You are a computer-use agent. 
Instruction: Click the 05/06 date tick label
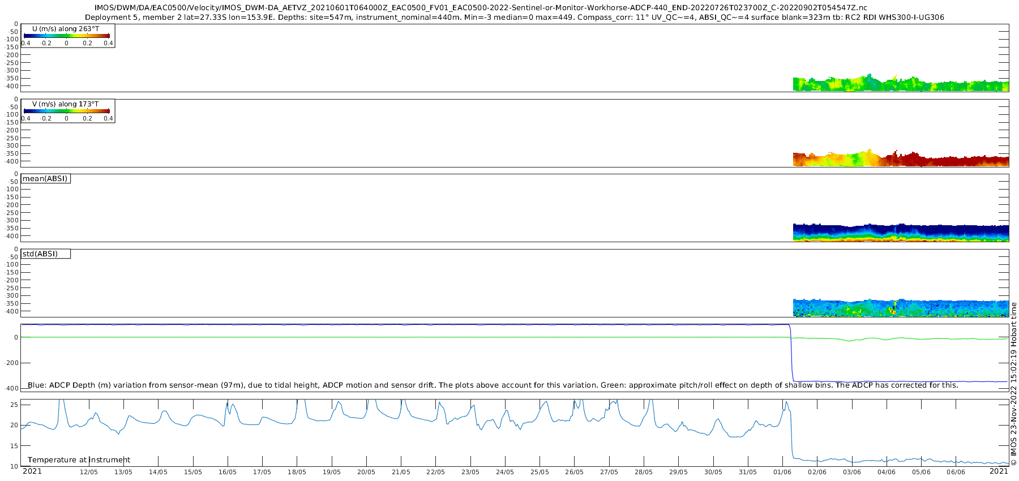pyautogui.click(x=921, y=472)
